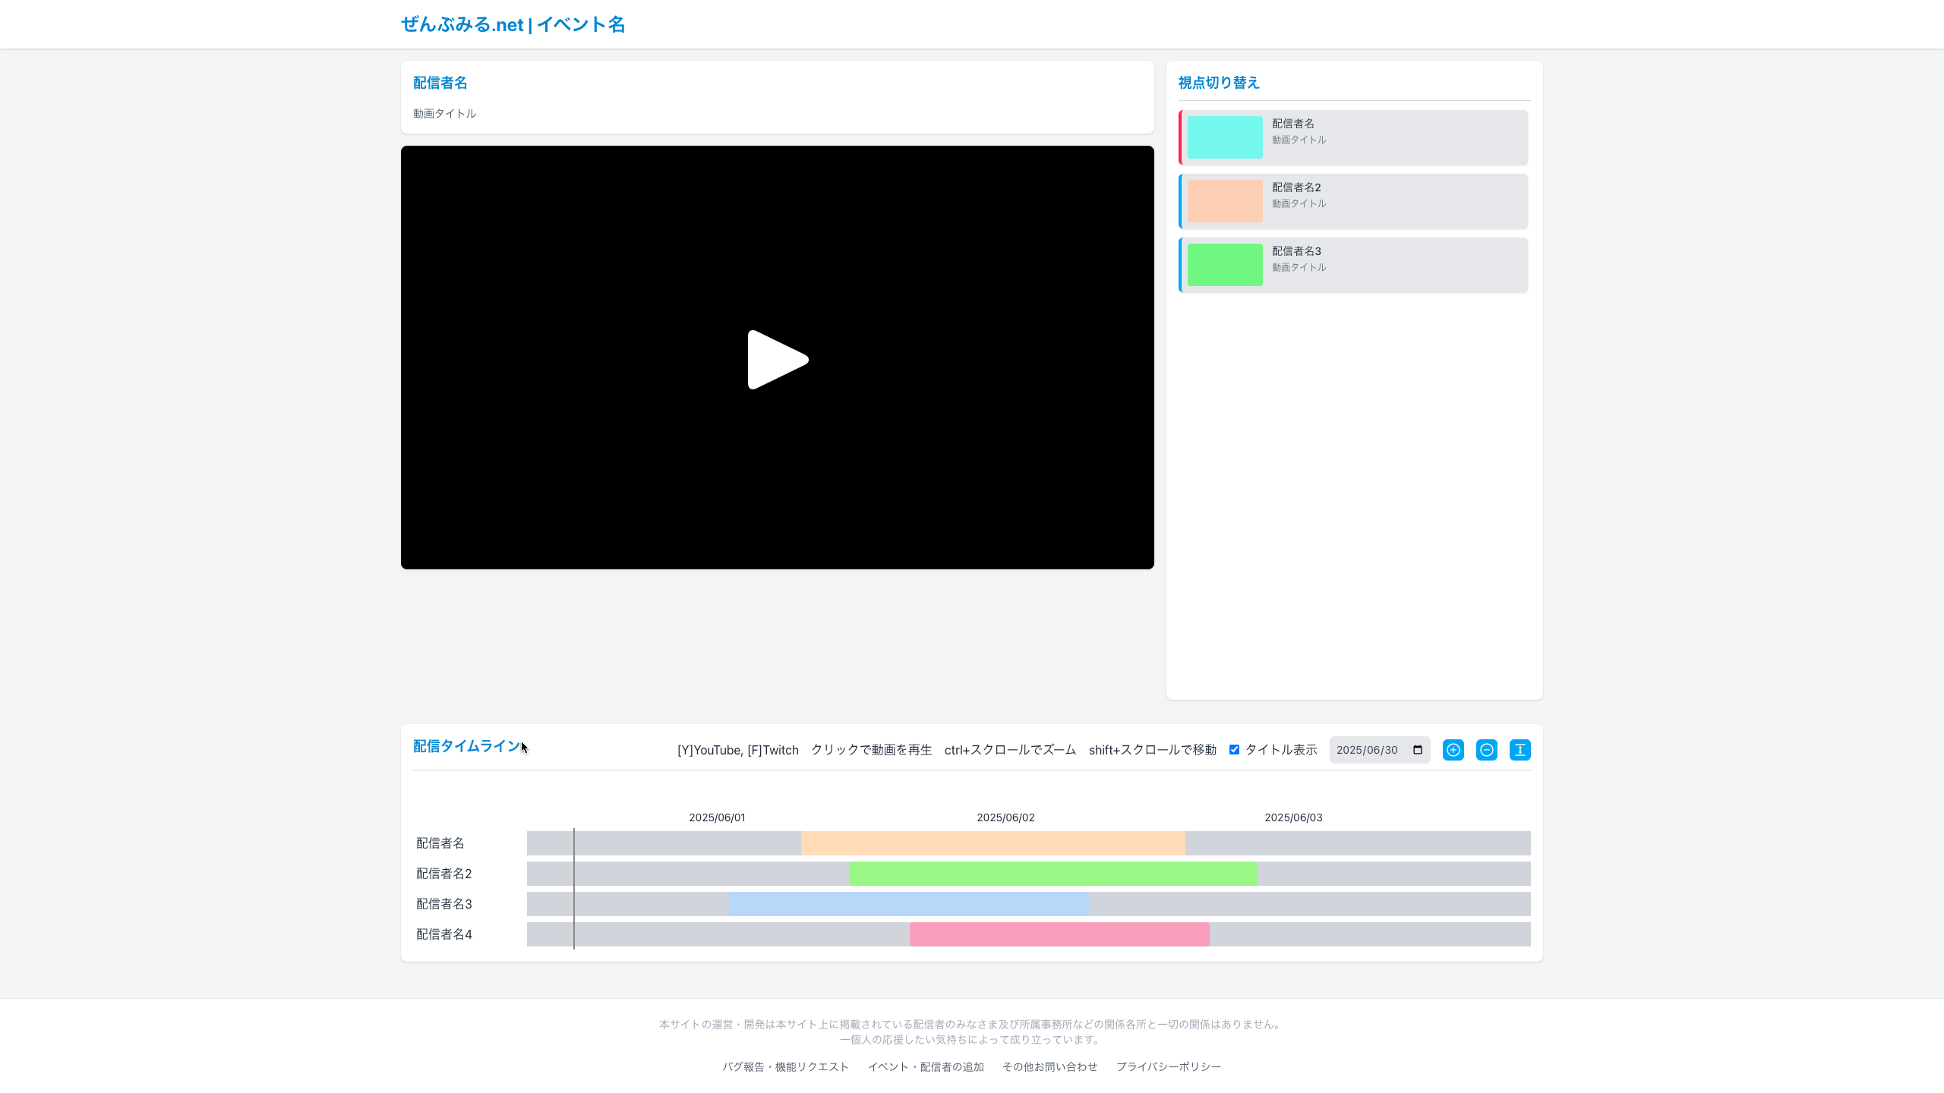Open イベント・配信者の追加 footer link
This screenshot has height=1093, width=1944.
[x=926, y=1066]
